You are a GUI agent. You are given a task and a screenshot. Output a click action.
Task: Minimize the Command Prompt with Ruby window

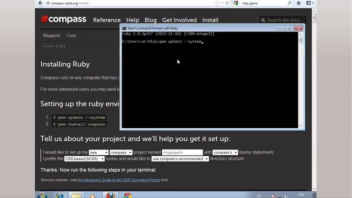point(280,28)
